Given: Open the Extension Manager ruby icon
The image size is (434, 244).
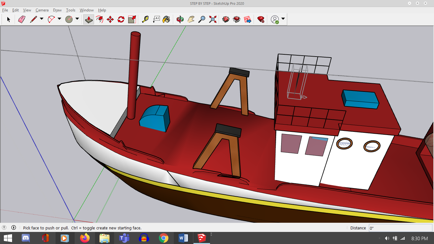Looking at the screenshot, I should coord(261,19).
